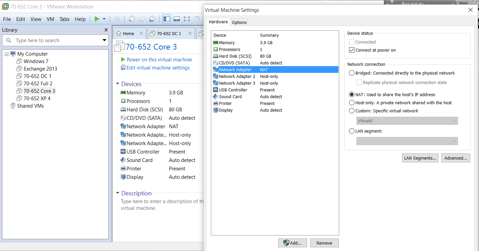The image size is (479, 251).
Task: Switch to the Hardware tab
Action: pyautogui.click(x=218, y=22)
